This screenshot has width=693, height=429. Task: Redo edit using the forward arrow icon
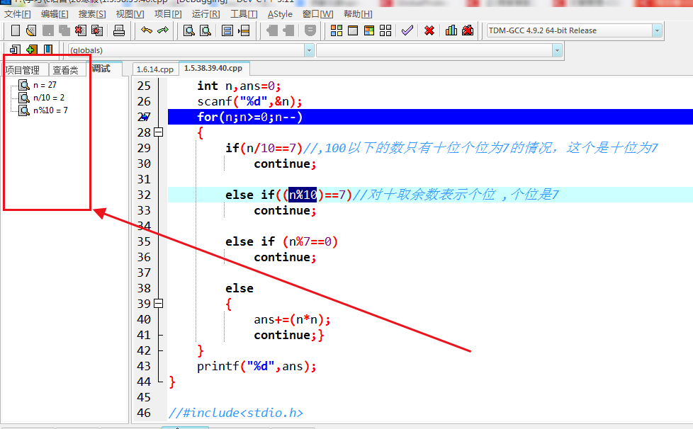tap(164, 30)
